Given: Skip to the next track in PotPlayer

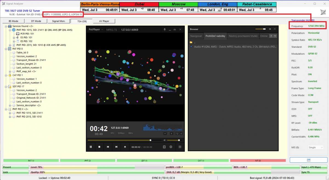Looking at the screenshot, I should tap(116, 147).
